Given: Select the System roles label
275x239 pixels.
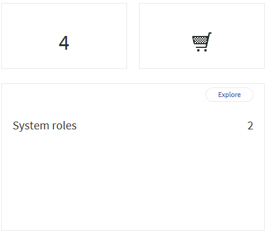Looking at the screenshot, I should [44, 126].
